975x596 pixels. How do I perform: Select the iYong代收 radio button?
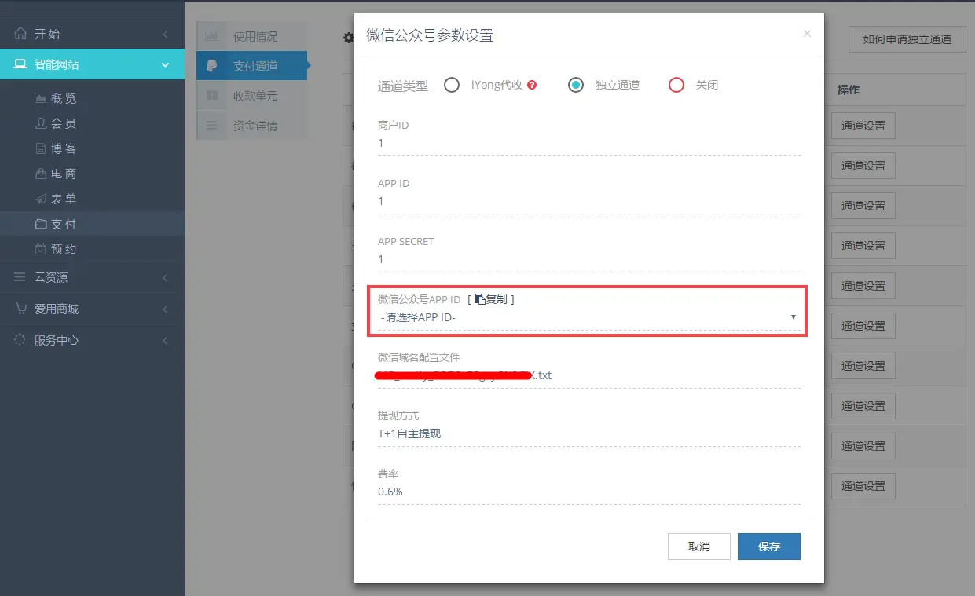pos(452,85)
